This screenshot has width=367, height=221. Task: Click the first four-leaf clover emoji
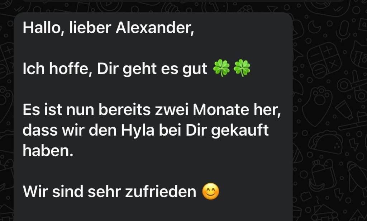click(221, 68)
